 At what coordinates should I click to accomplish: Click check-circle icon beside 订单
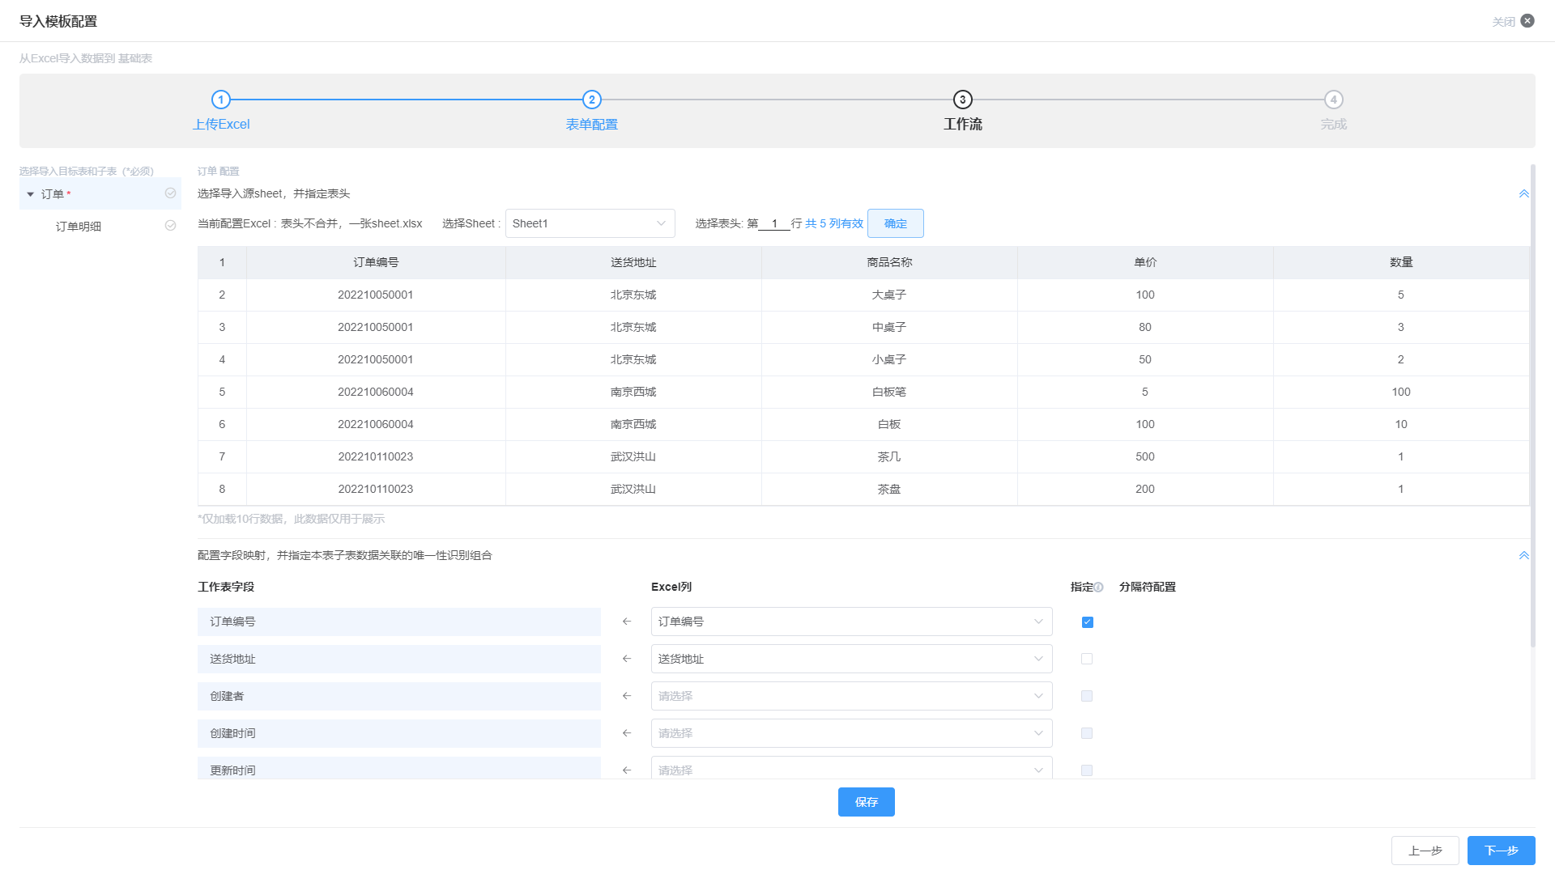coord(170,193)
